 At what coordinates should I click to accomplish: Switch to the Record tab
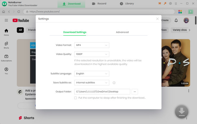(99, 4)
